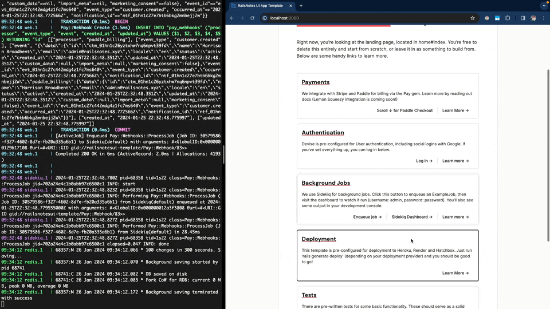Viewport: 550px width, 309px height.
Task: Click Scroll for Paddle Checkout link
Action: (x=404, y=110)
